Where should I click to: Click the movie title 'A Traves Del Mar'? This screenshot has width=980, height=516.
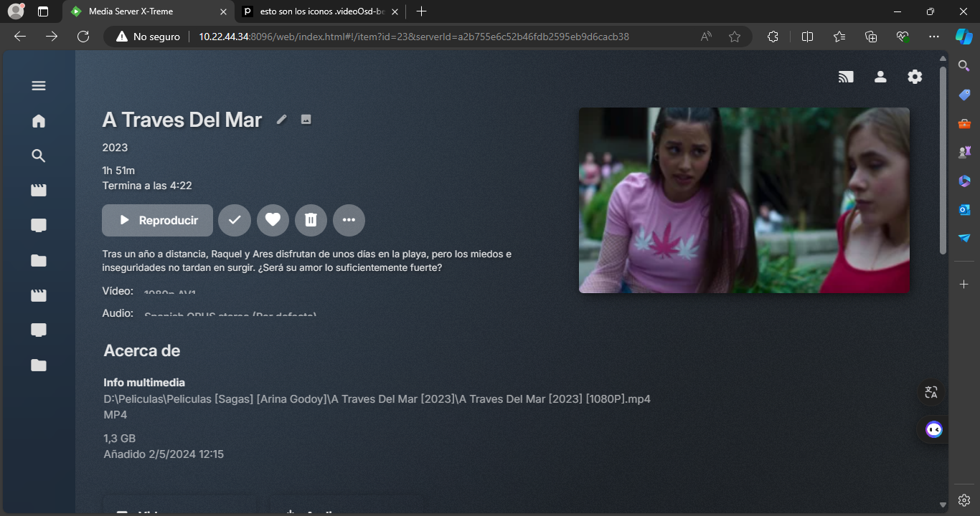(x=182, y=120)
